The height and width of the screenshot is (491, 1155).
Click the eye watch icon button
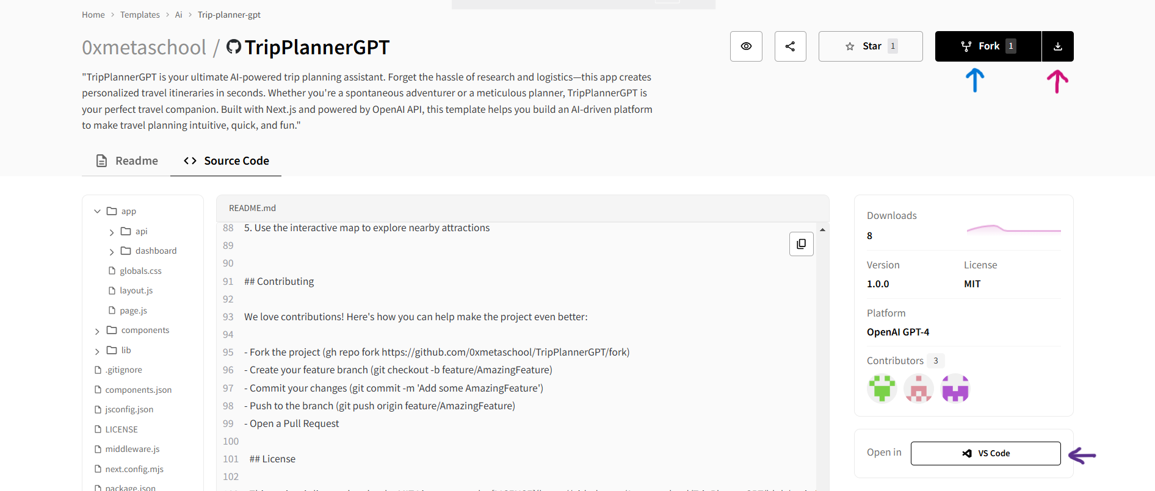point(746,46)
